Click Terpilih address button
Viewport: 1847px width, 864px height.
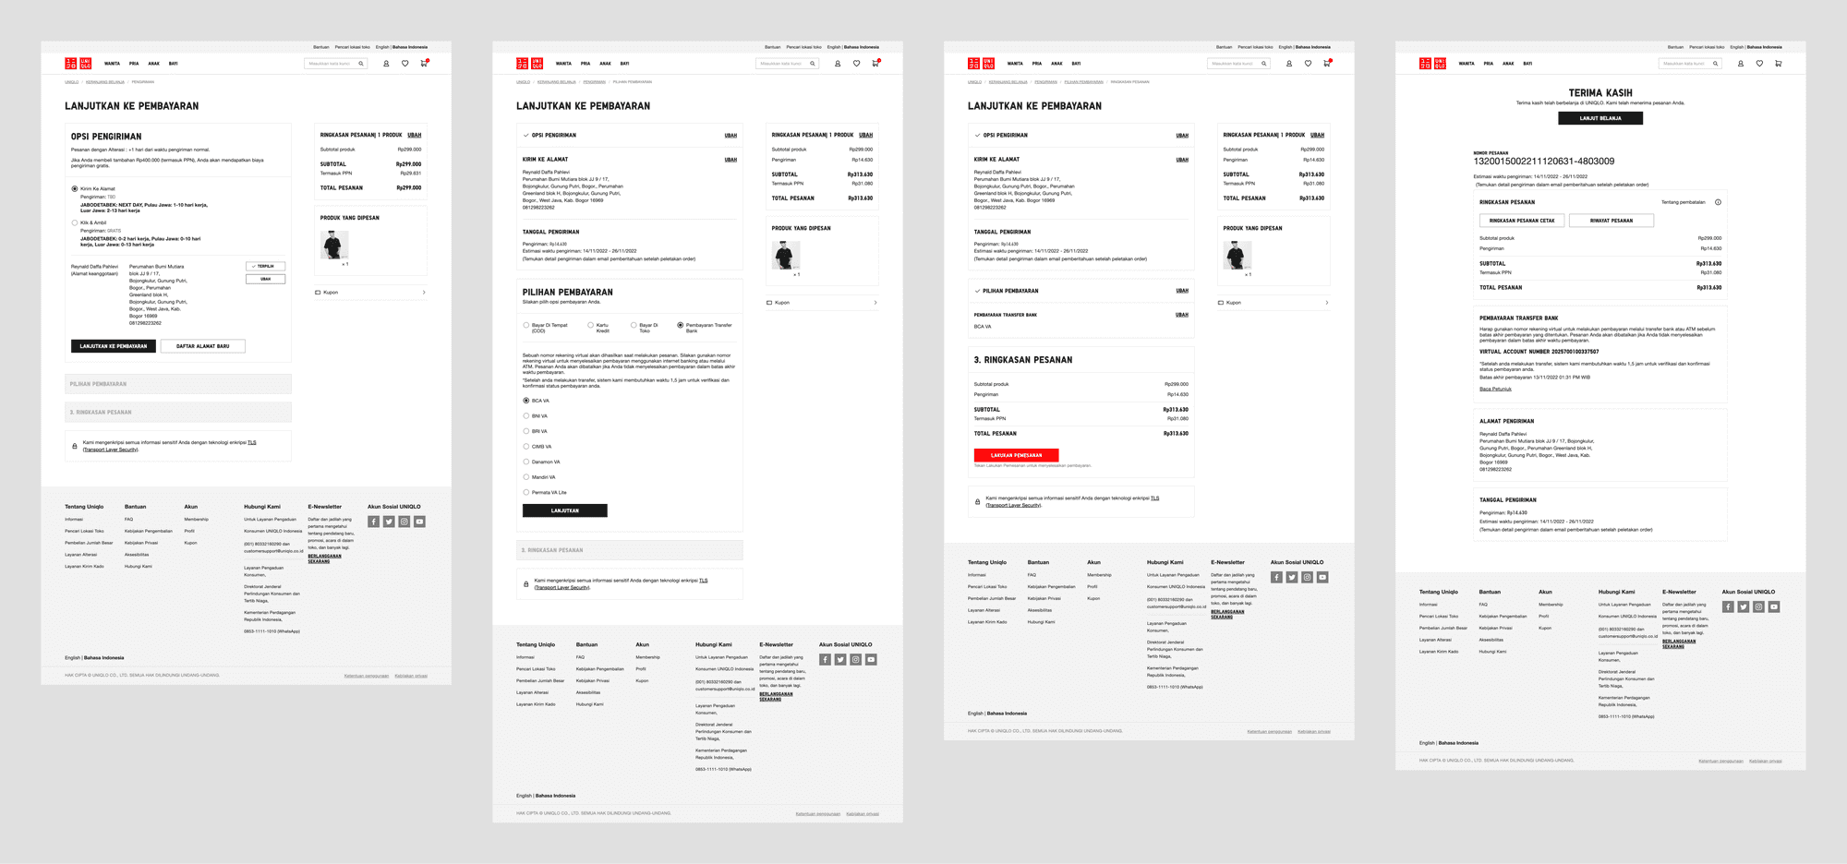point(266,266)
